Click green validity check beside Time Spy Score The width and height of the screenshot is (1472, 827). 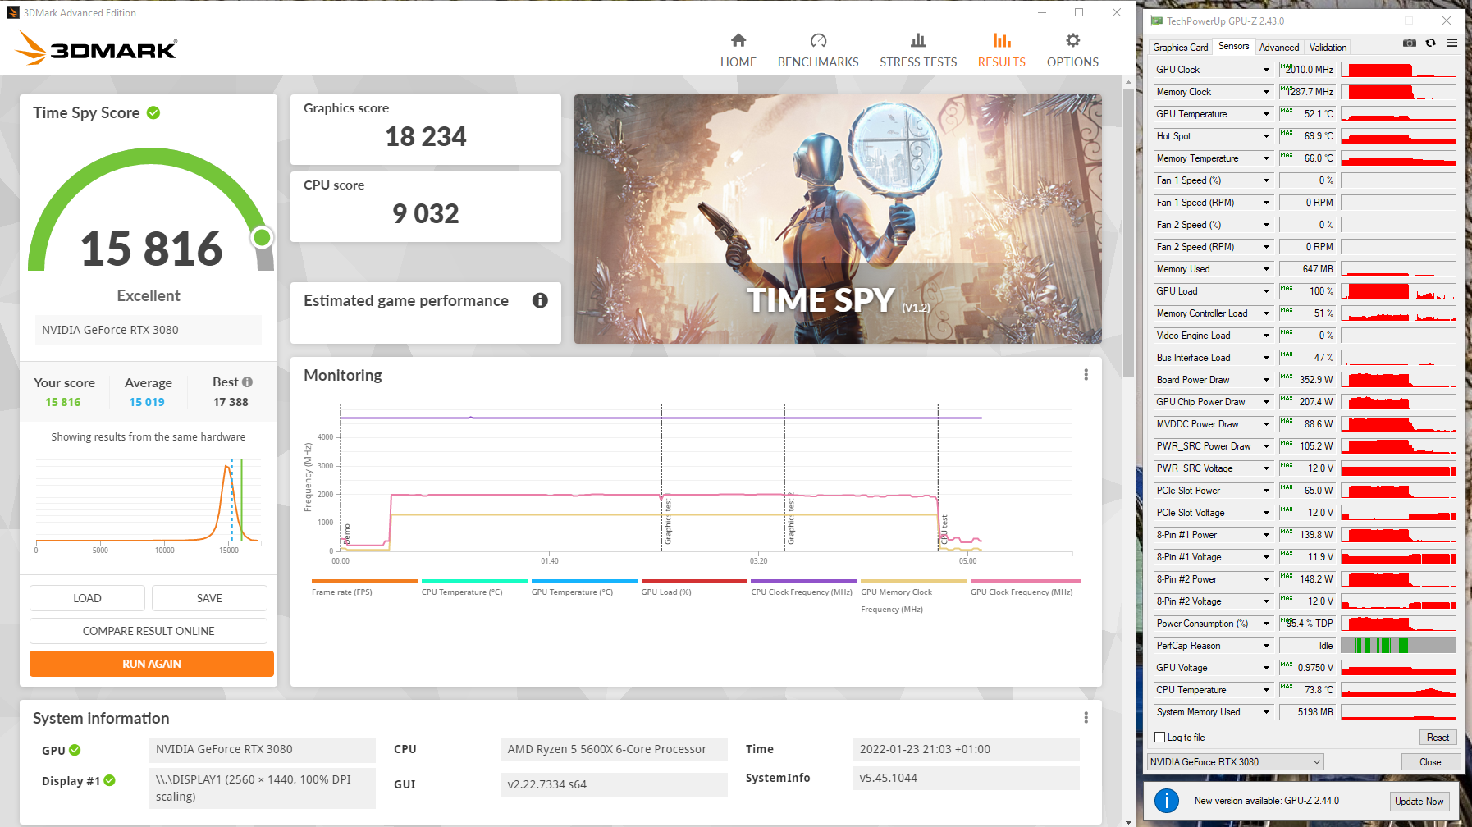coord(153,112)
